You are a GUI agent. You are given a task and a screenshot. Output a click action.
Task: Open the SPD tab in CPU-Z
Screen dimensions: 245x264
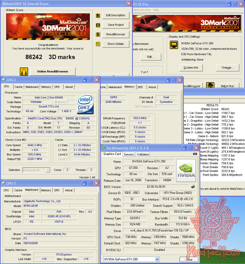click(x=58, y=87)
